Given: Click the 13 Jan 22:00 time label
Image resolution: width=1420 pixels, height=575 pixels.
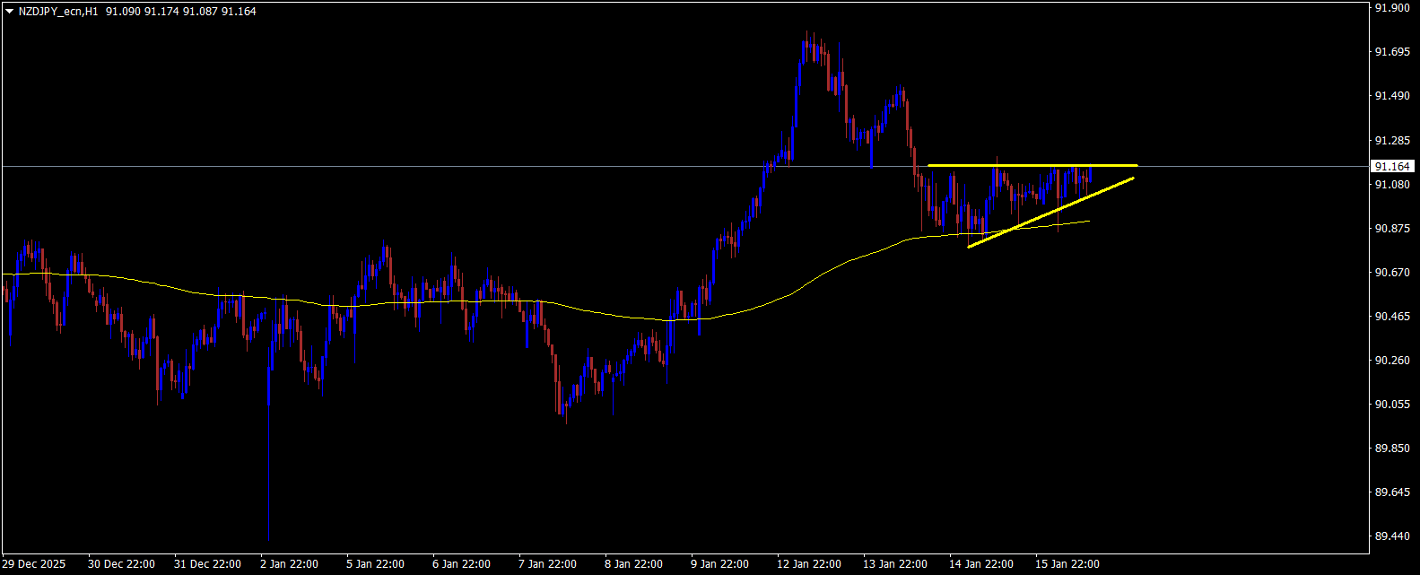Looking at the screenshot, I should (x=895, y=564).
